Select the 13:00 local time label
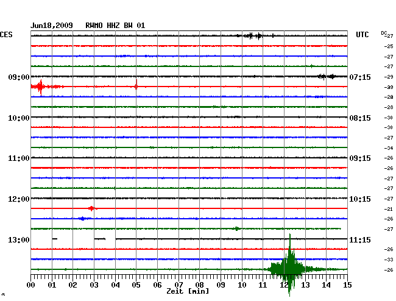 tap(19, 239)
